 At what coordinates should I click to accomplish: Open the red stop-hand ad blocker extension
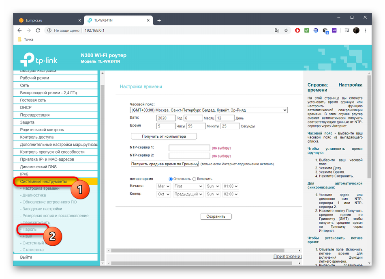297,30
